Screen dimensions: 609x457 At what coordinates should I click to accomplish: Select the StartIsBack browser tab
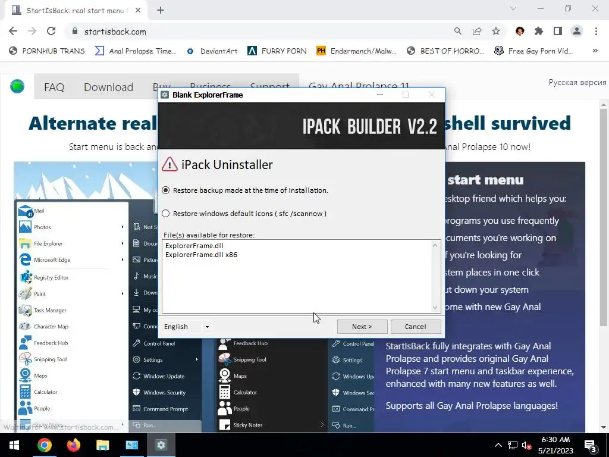pos(76,11)
